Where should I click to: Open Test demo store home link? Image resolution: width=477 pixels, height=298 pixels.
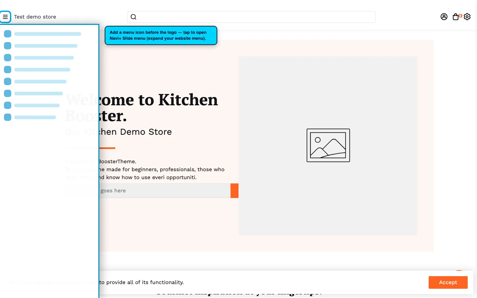(x=35, y=17)
